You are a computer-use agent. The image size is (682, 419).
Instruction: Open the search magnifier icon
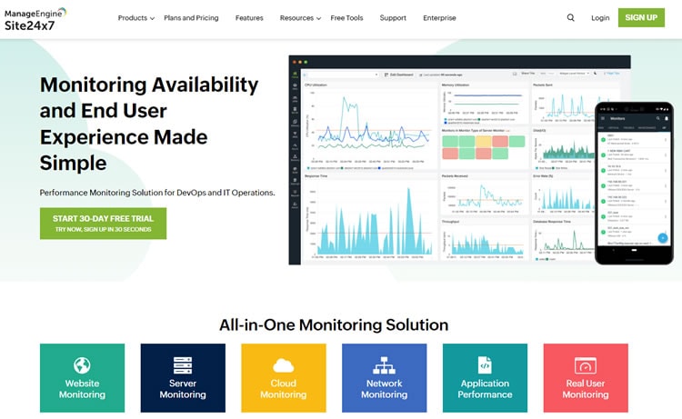point(571,18)
